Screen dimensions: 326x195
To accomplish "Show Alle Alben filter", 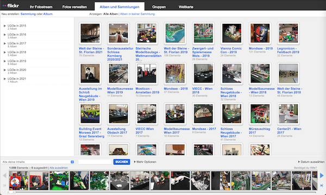I will (x=111, y=14).
